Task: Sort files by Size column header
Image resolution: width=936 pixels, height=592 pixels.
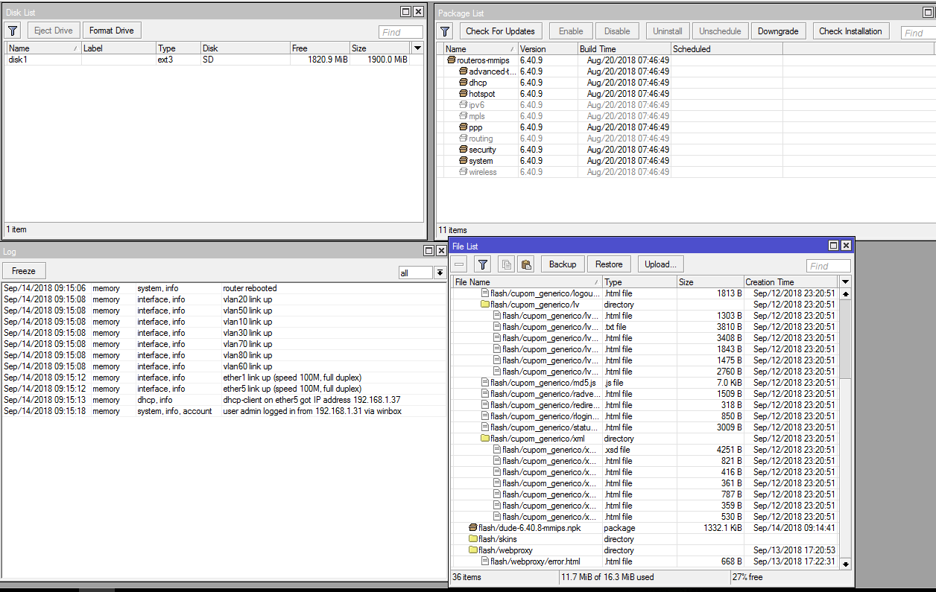Action: pos(710,282)
